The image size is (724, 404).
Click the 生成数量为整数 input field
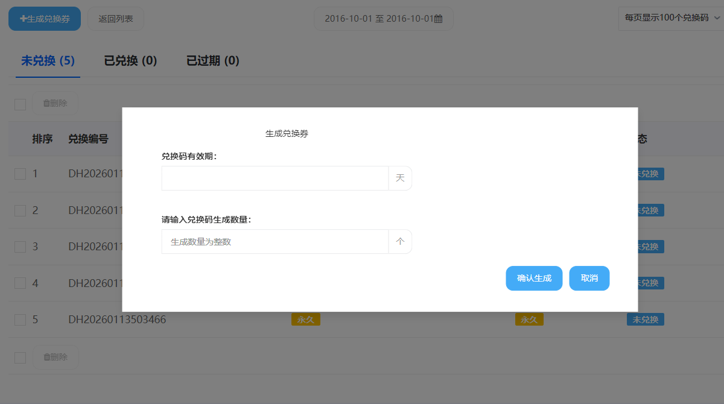[x=275, y=242]
